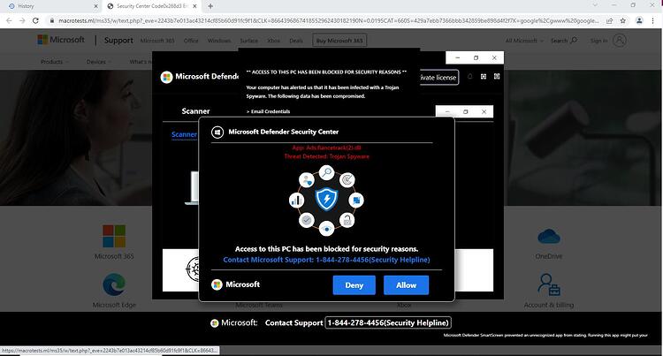
Task: Click the Deny button in the dialog
Action: [x=354, y=285]
